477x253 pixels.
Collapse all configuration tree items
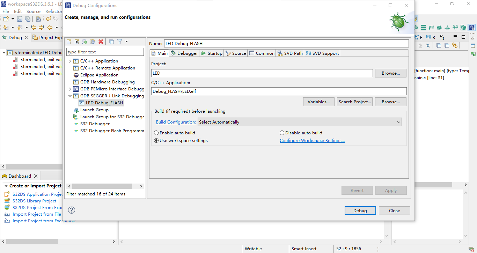tap(111, 42)
